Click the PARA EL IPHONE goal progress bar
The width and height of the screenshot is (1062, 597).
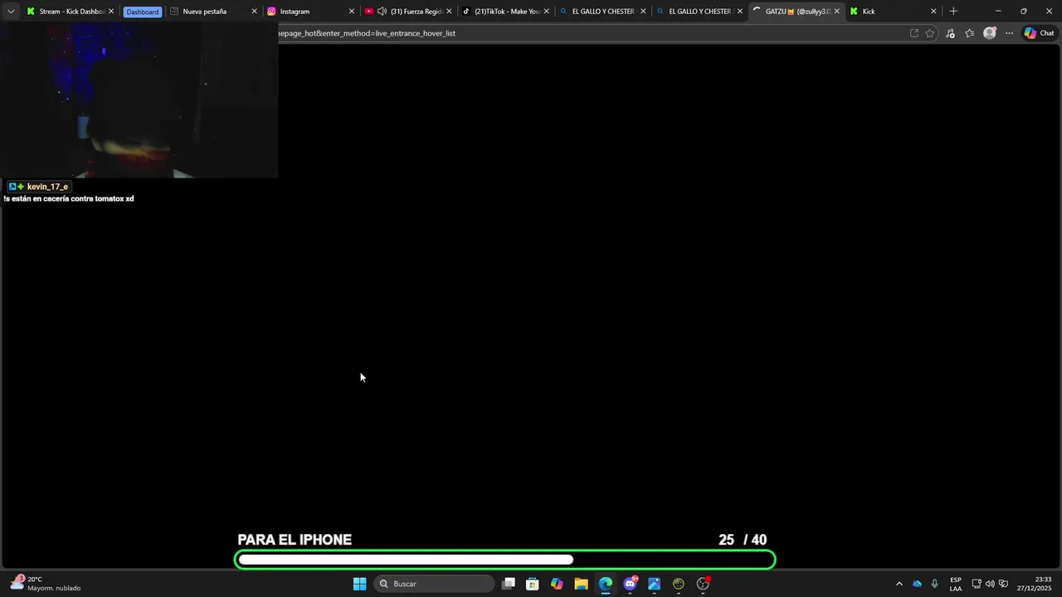pos(505,560)
